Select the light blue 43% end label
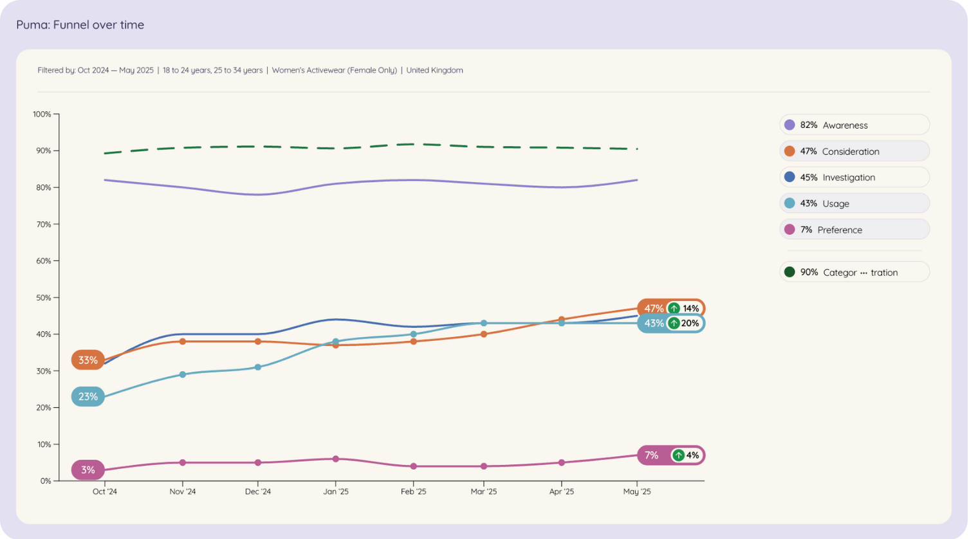Screen dimensions: 969x539 (x=654, y=324)
